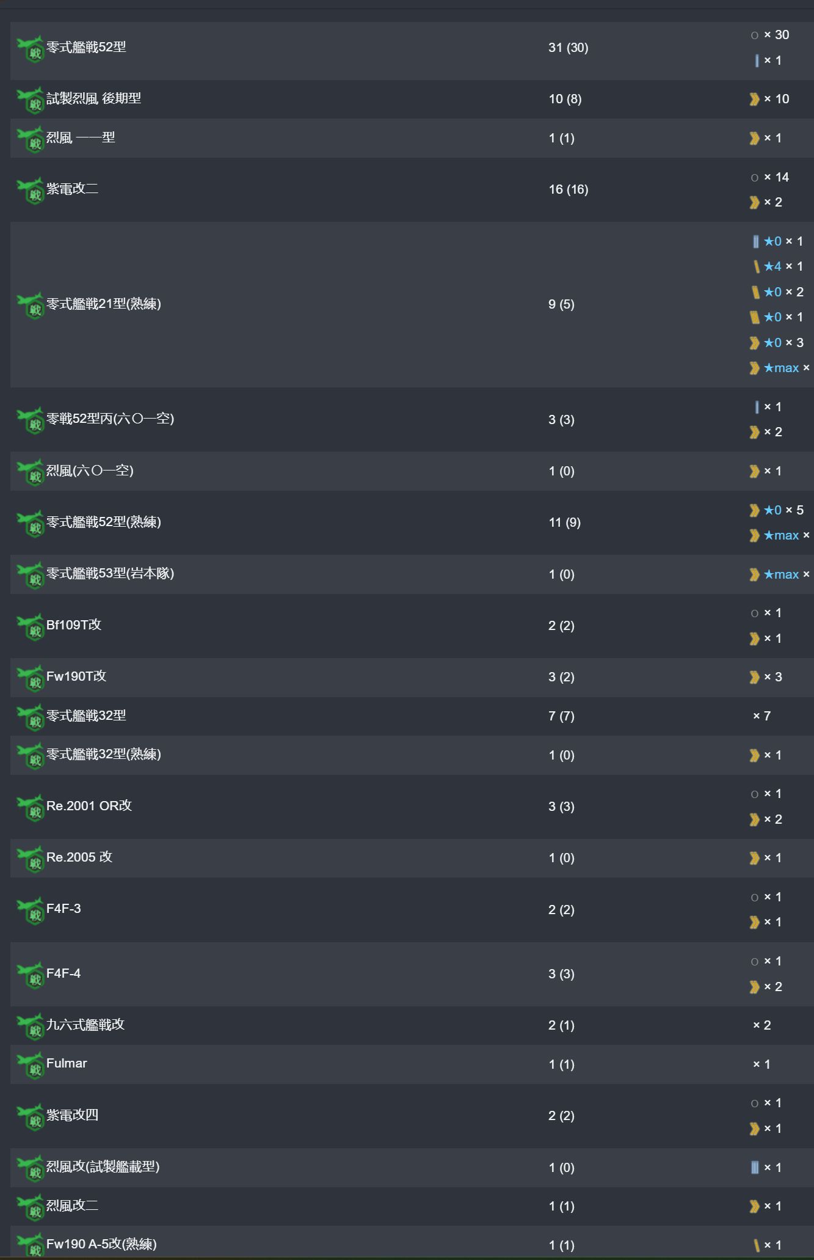This screenshot has width=814, height=1260.
Task: Click the 31 (30) count for 零式艦戦52型
Action: tap(569, 48)
